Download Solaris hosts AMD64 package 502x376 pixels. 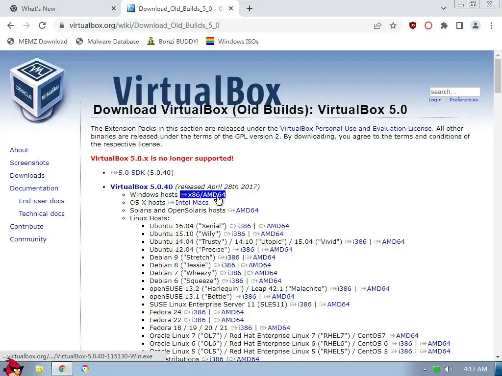[244, 211]
